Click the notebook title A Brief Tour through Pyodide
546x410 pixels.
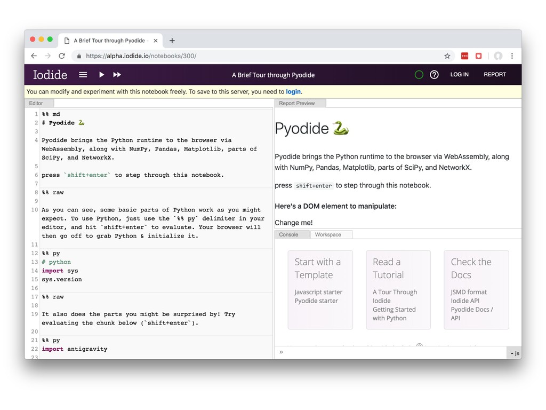[x=274, y=75]
